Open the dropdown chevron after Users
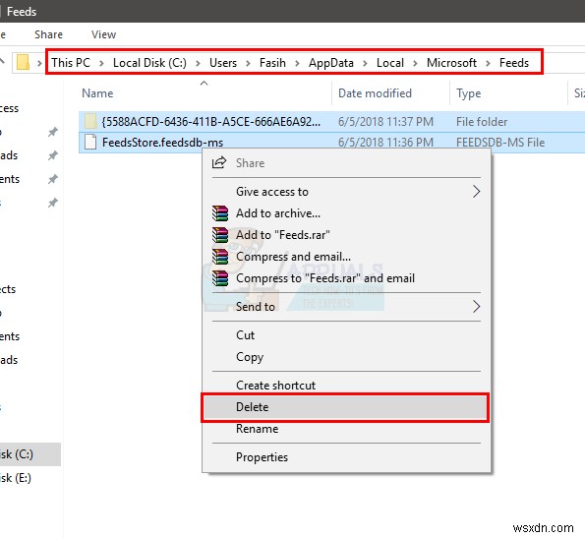This screenshot has height=538, width=585. 248,63
